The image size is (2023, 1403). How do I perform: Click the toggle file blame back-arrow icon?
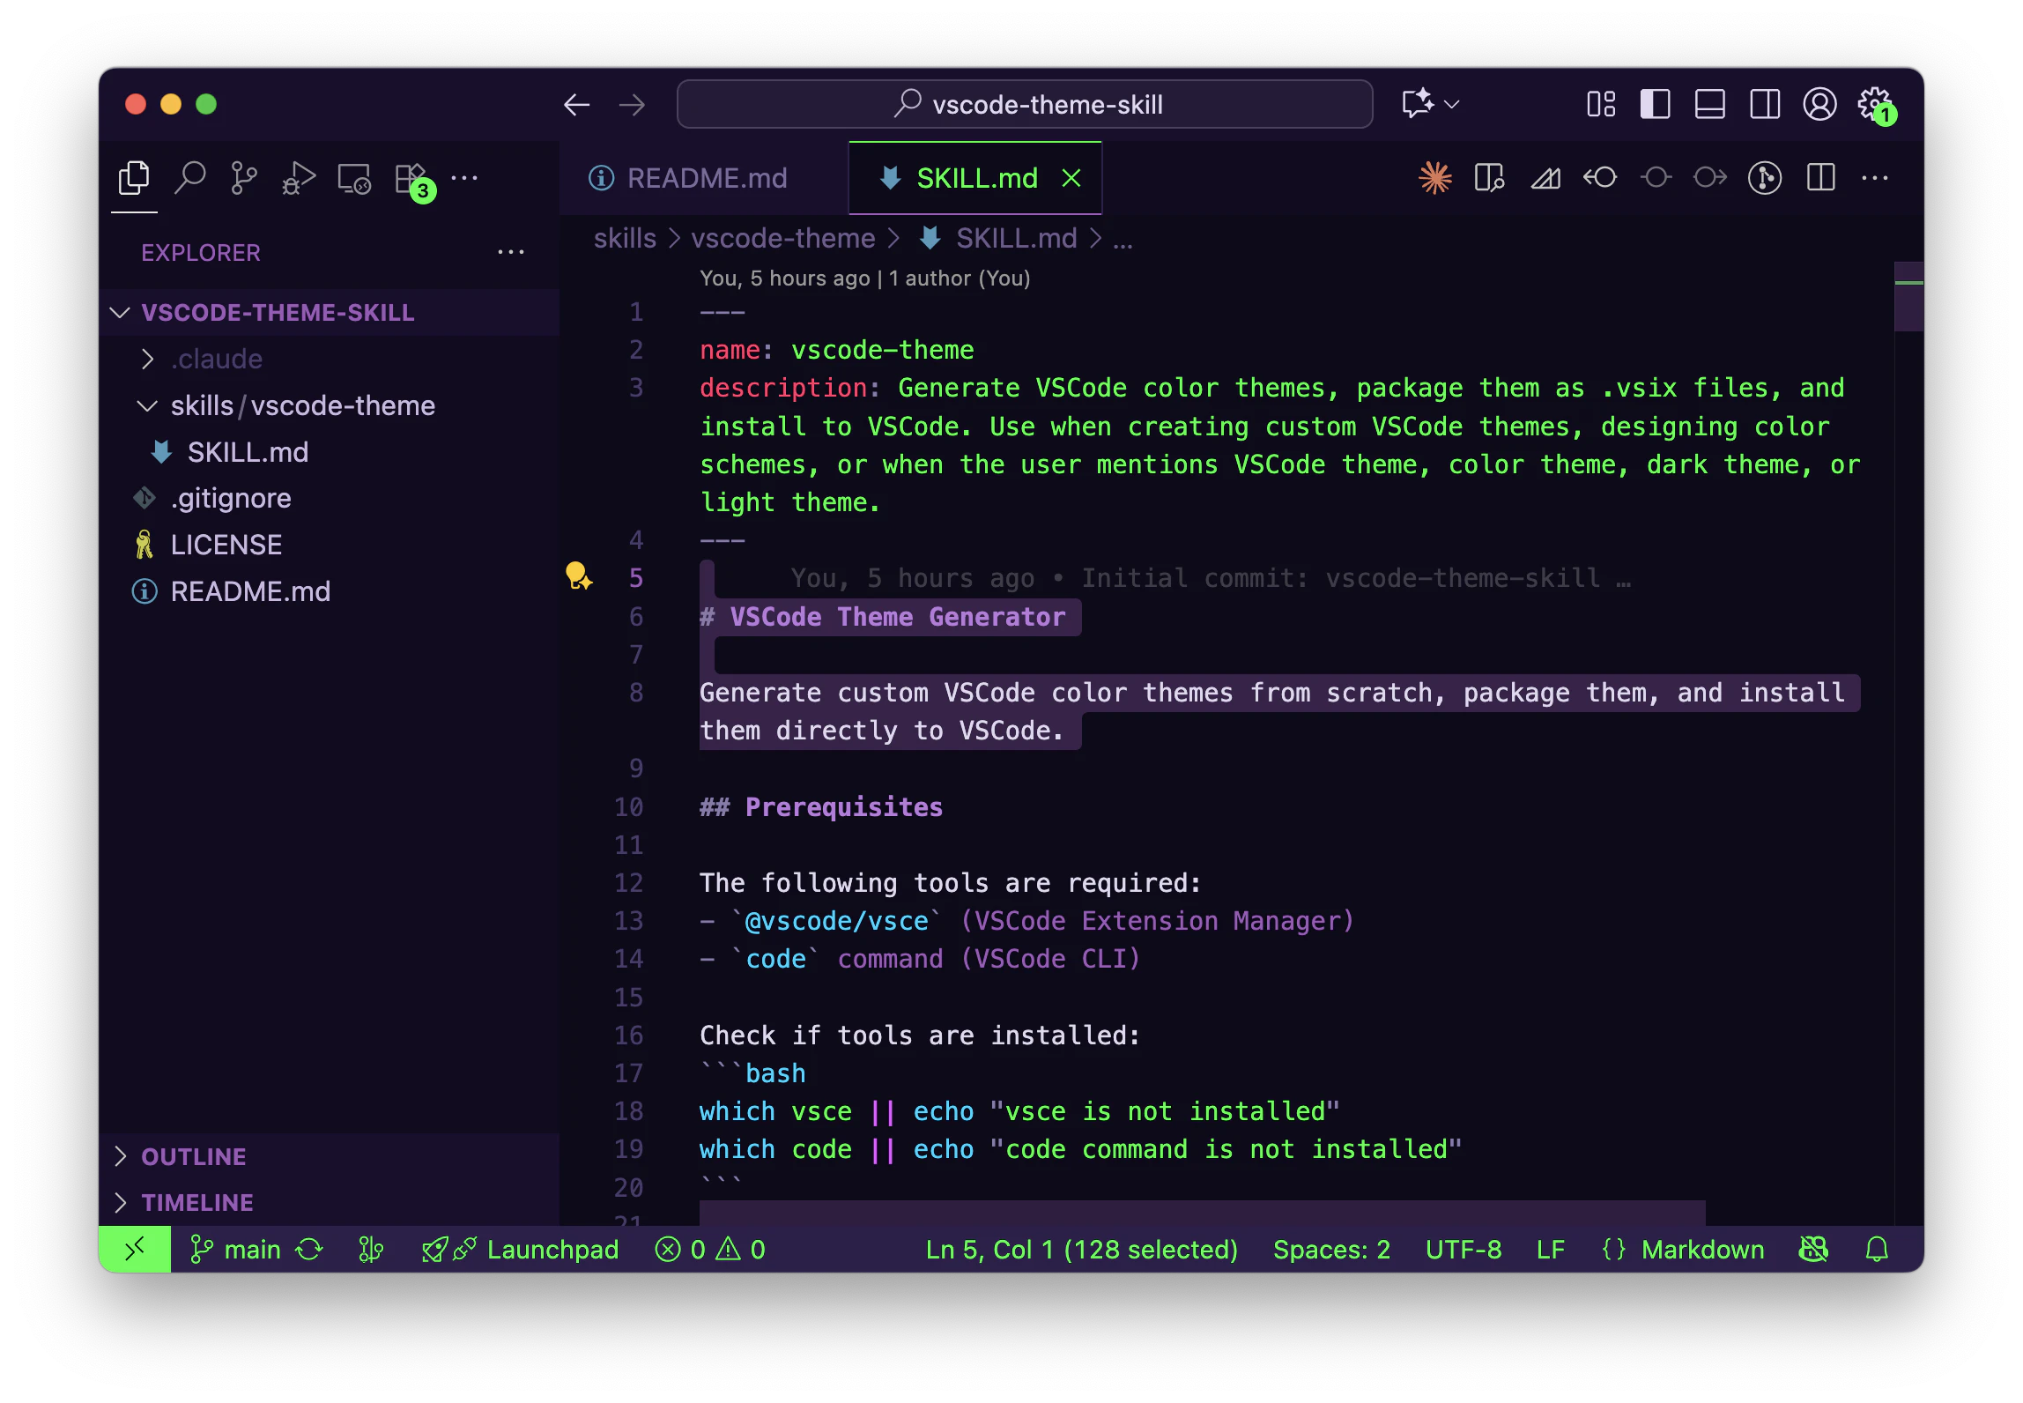(x=1600, y=178)
